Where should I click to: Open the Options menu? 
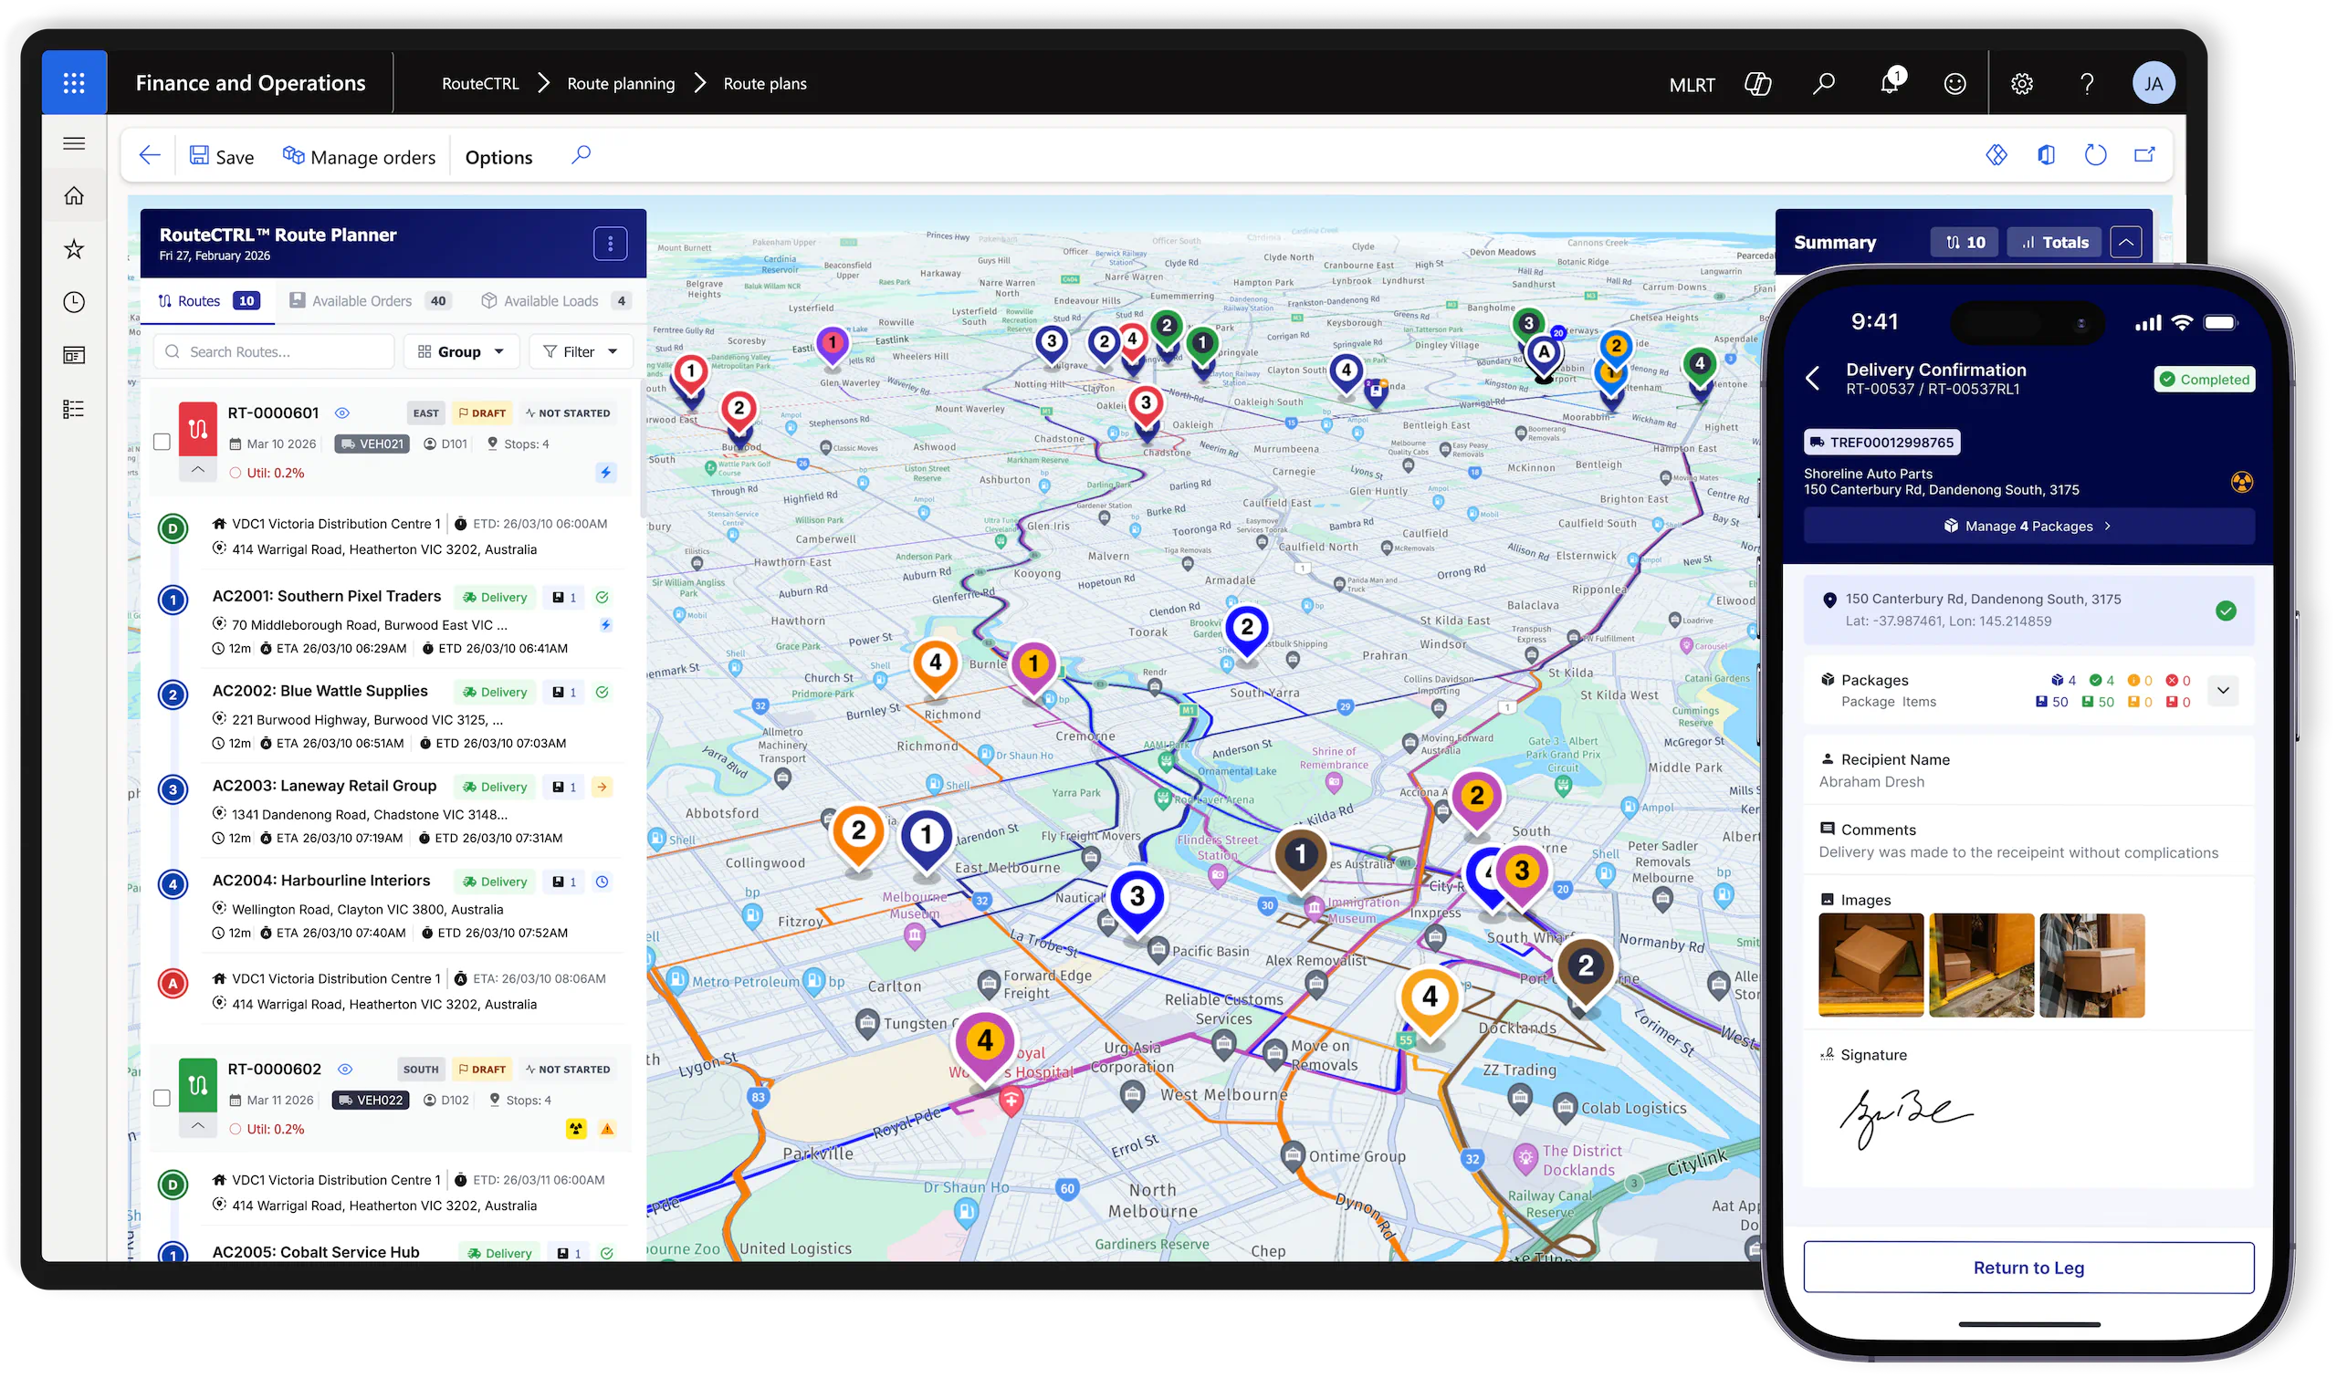[498, 157]
